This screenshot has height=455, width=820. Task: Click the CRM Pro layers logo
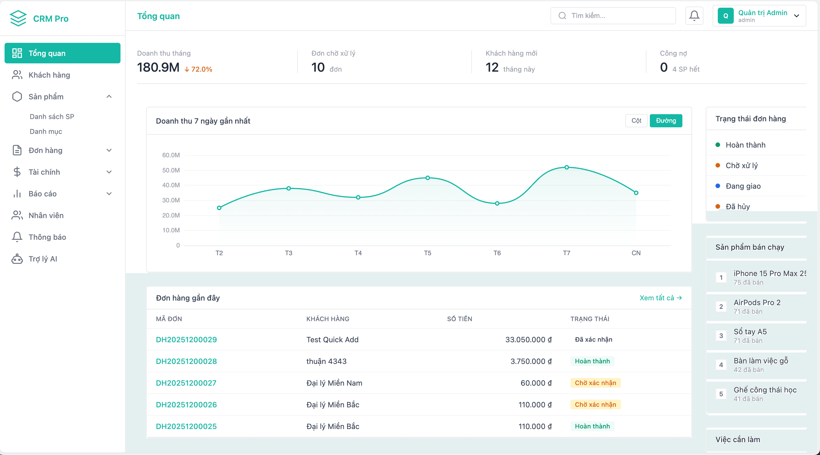tap(18, 18)
